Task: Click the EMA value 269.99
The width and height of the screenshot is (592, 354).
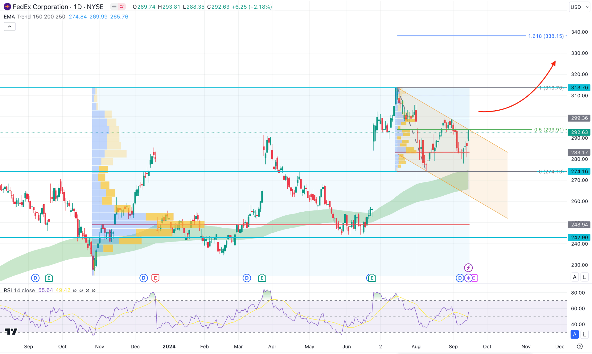Action: [98, 17]
